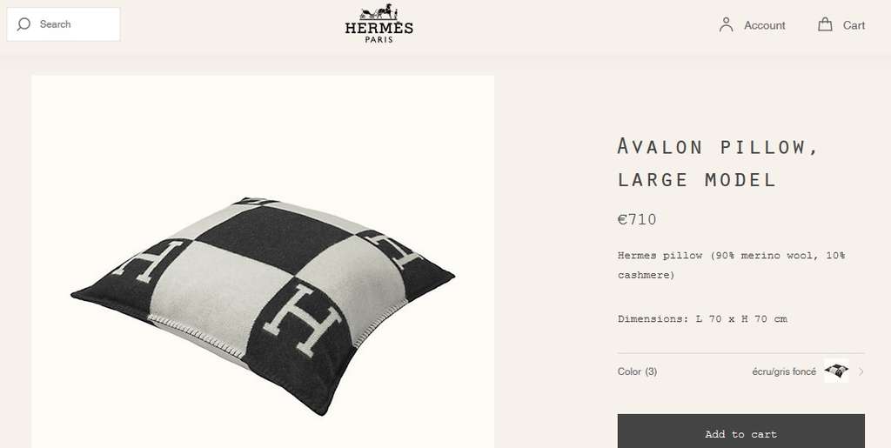This screenshot has width=891, height=448.
Task: Click the large white H on the pillow's front corner
Action: tap(301, 319)
